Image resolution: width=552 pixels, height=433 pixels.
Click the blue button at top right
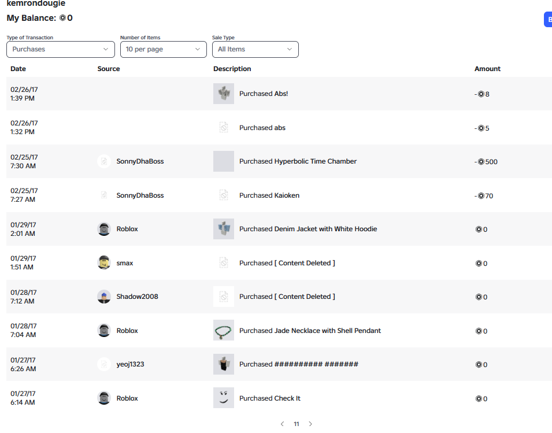(548, 19)
